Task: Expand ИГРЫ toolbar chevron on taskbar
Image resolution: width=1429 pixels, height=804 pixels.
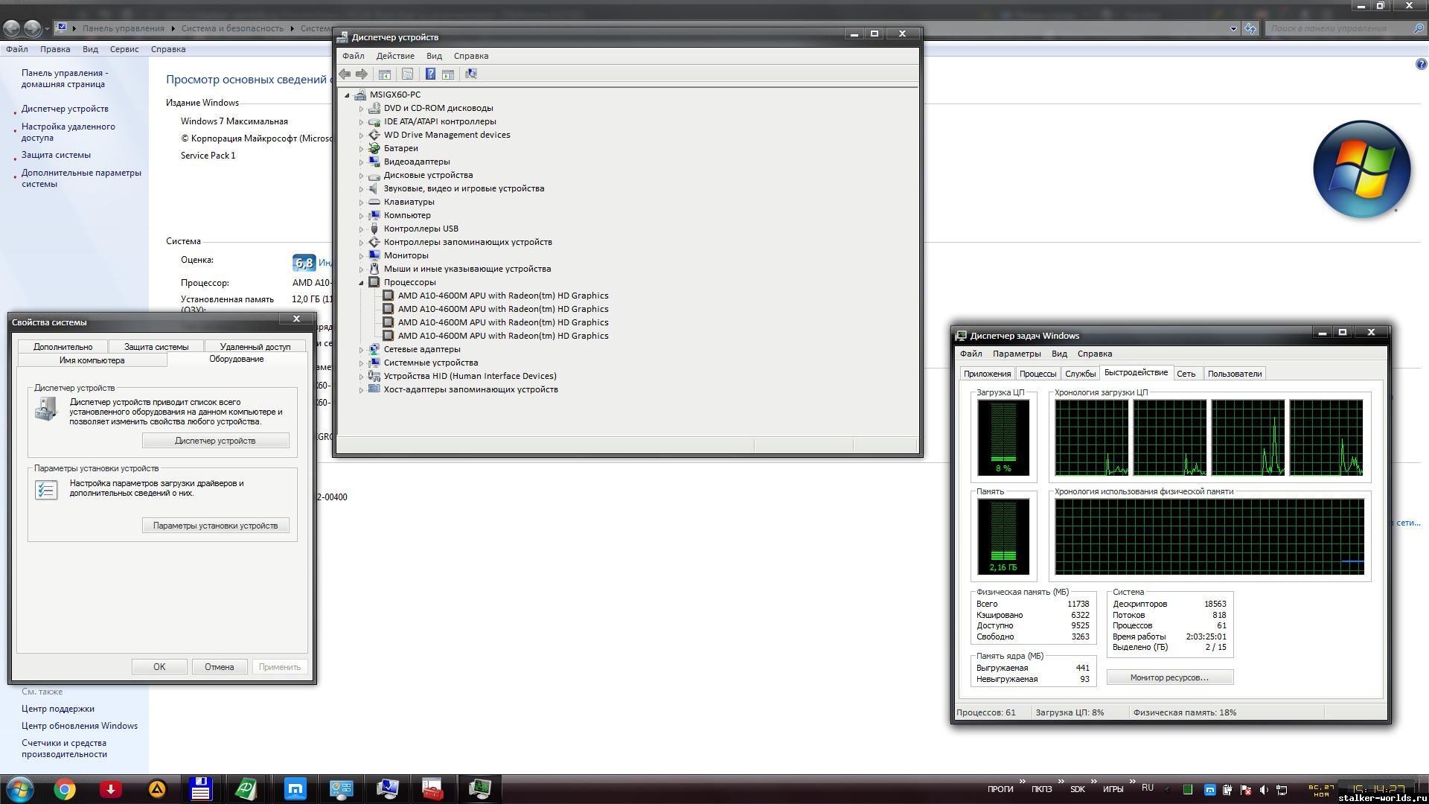Action: coord(1132,782)
